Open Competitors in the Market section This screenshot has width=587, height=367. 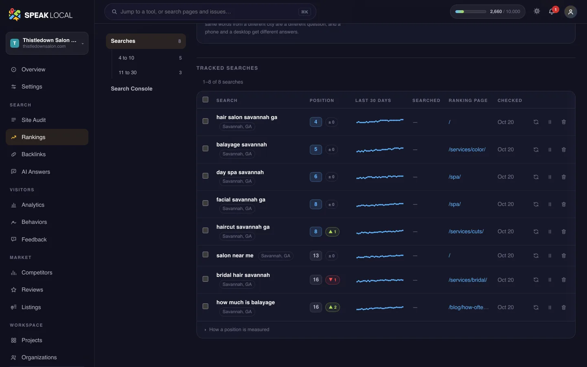point(47,272)
